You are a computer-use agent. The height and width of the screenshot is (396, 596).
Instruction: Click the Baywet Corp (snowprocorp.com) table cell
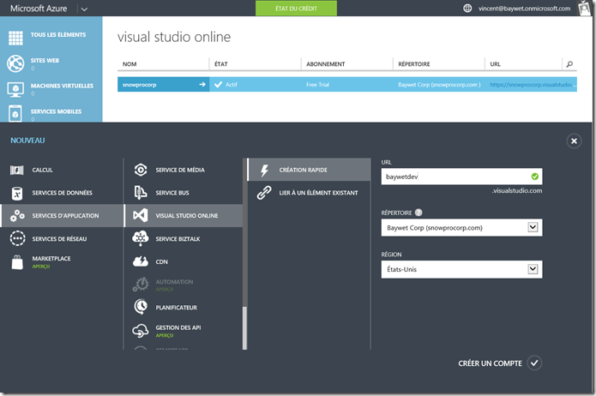(439, 84)
